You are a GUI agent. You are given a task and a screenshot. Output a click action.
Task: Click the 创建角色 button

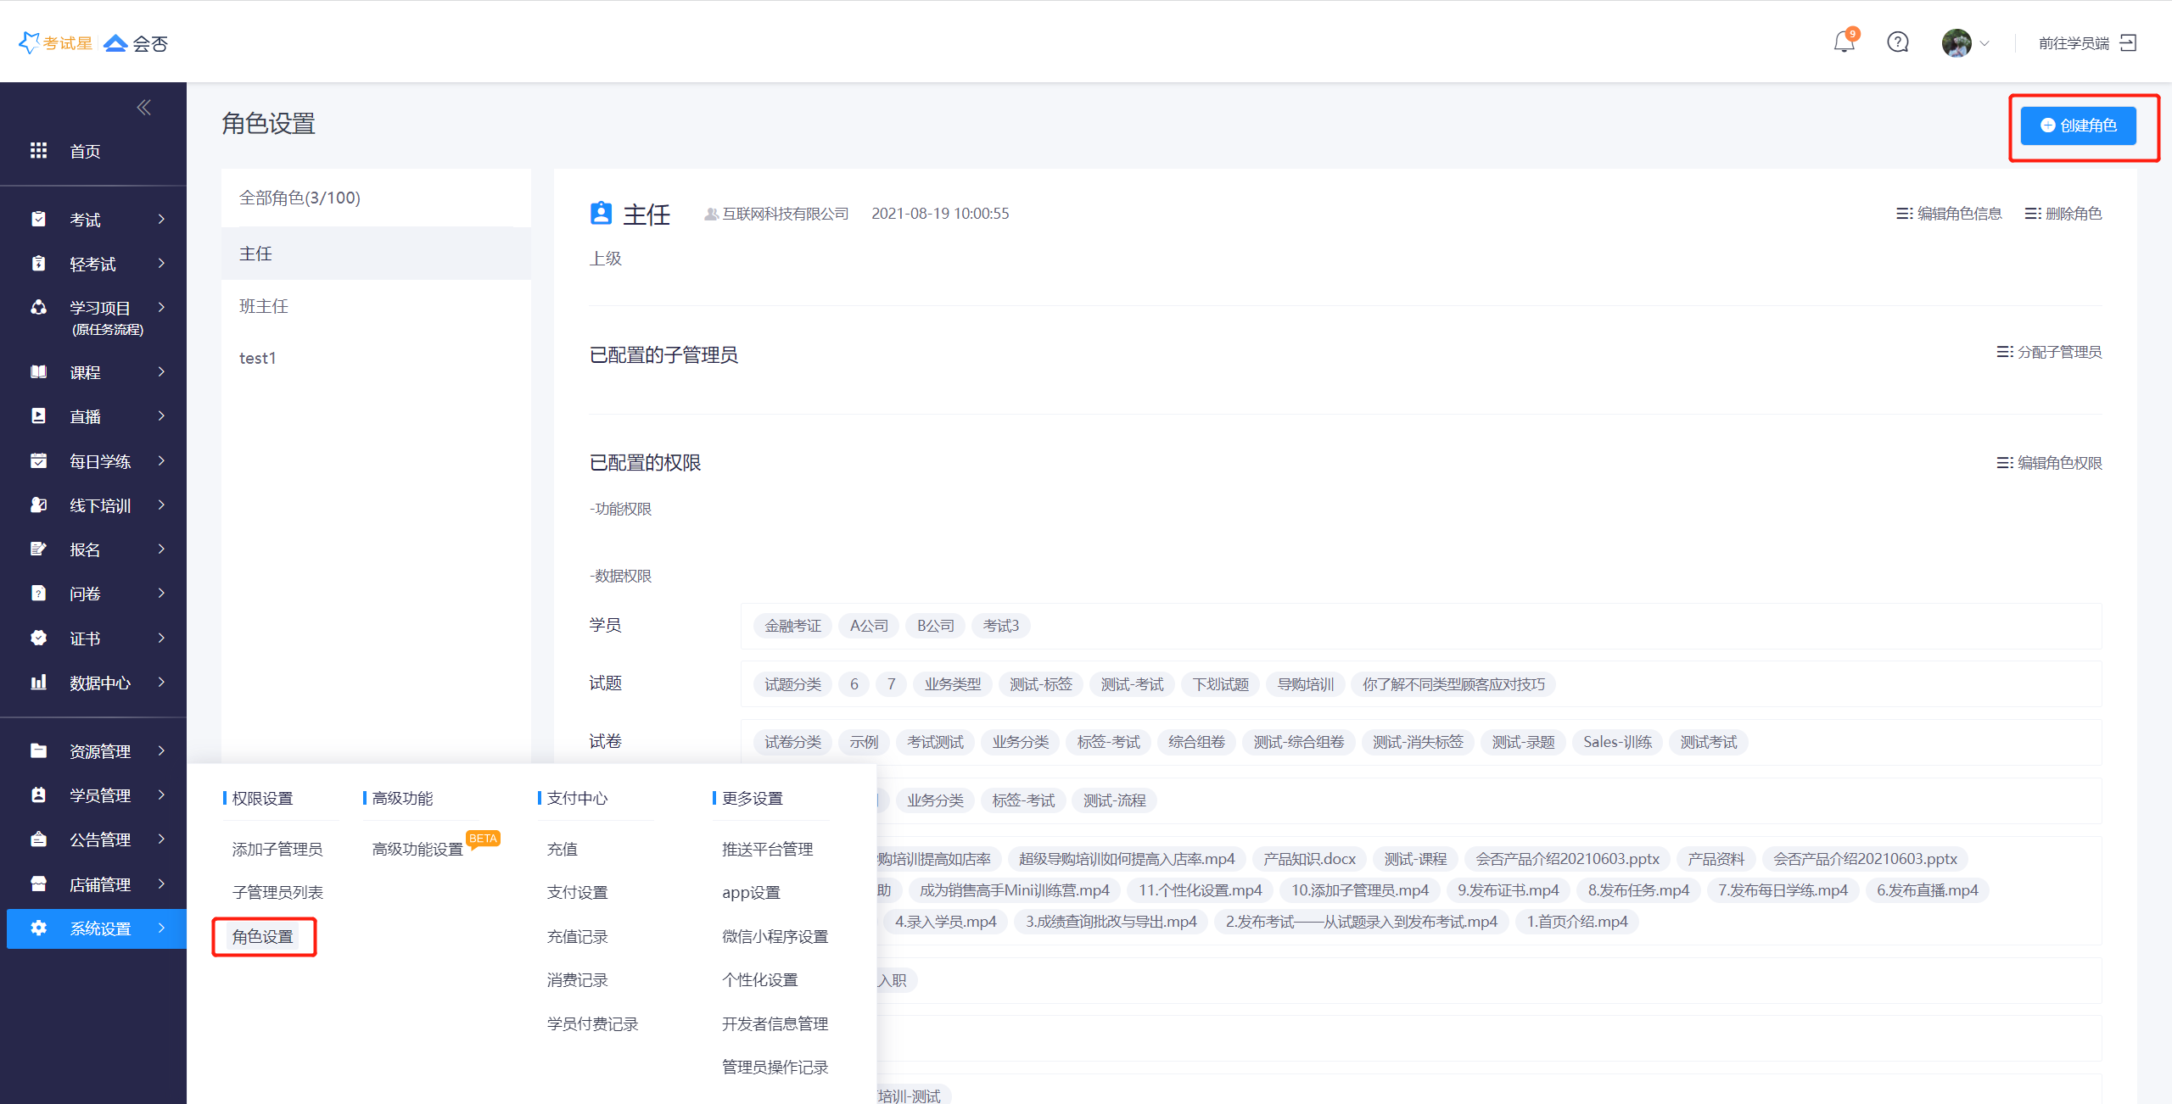click(2078, 125)
